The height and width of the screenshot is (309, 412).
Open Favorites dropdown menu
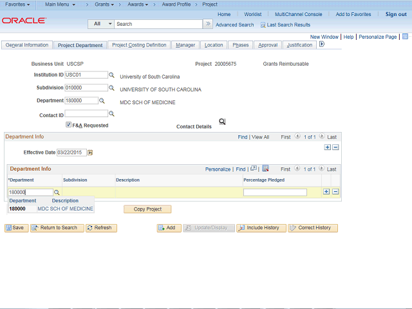point(17,5)
